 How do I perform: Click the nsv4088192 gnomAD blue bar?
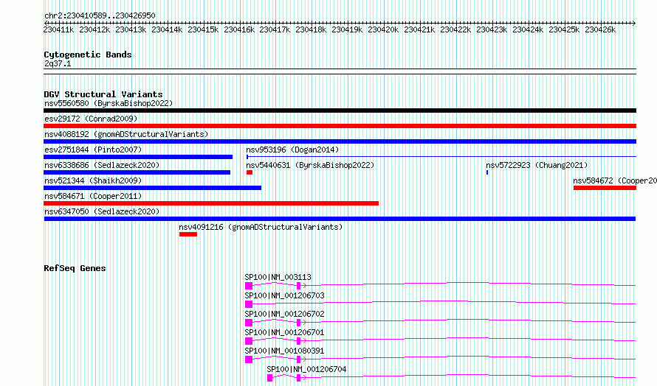click(x=340, y=141)
